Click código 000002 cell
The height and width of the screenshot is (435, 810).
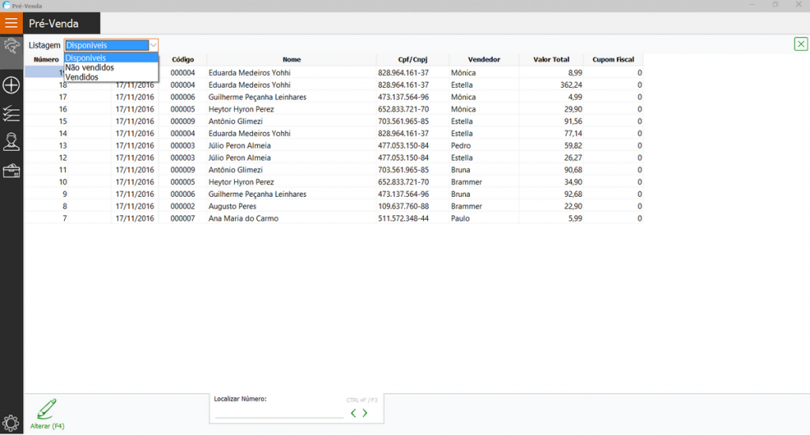(183, 206)
